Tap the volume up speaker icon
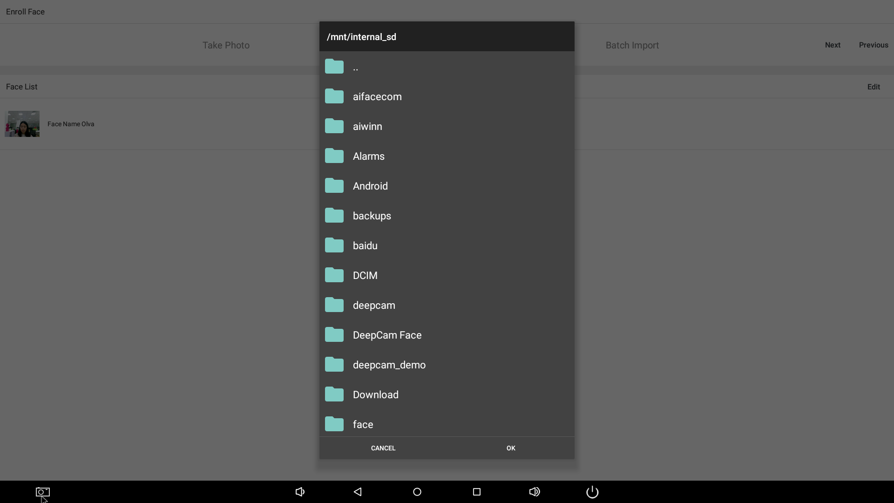 click(535, 492)
